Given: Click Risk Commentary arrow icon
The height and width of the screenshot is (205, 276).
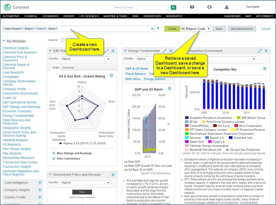Looking at the screenshot, I should (x=54, y=158).
